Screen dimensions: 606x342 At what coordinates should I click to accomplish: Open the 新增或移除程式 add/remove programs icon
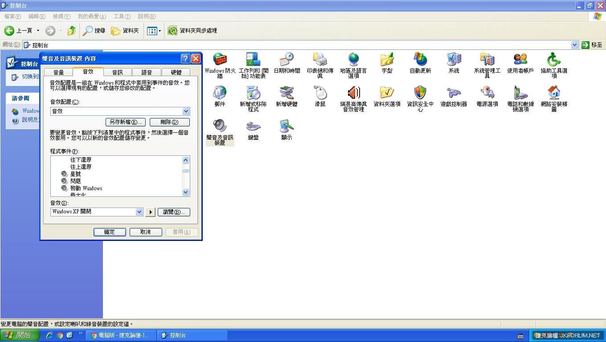click(x=253, y=94)
